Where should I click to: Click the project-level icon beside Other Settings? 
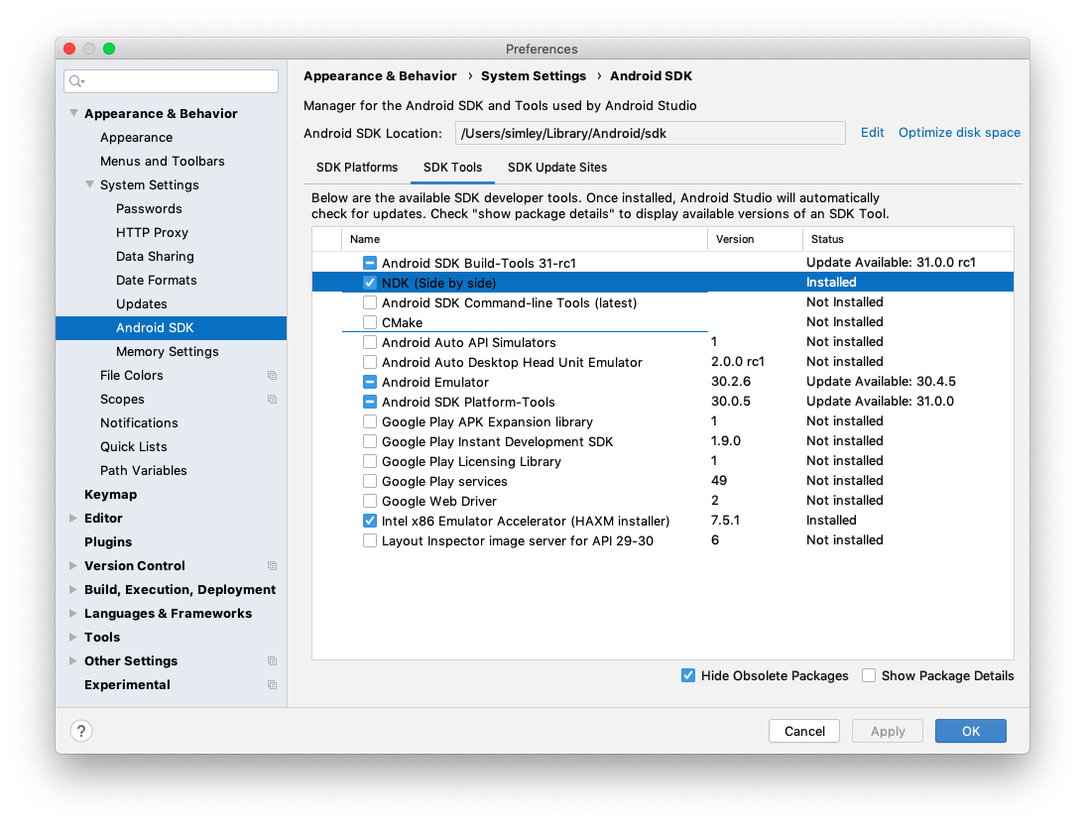pyautogui.click(x=272, y=661)
